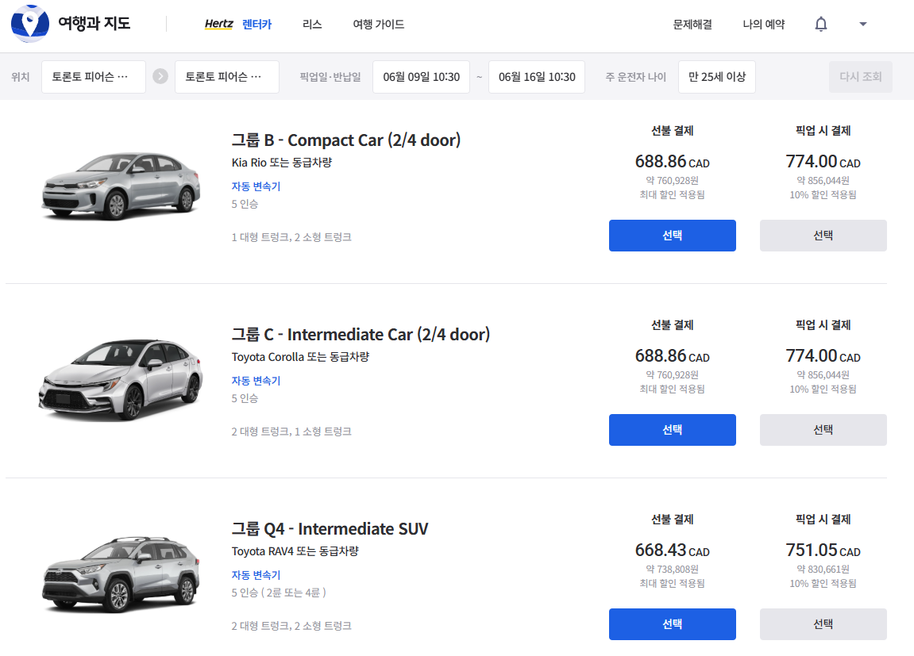The image size is (914, 656).
Task: Open 나의 예약 page
Action: 764,25
